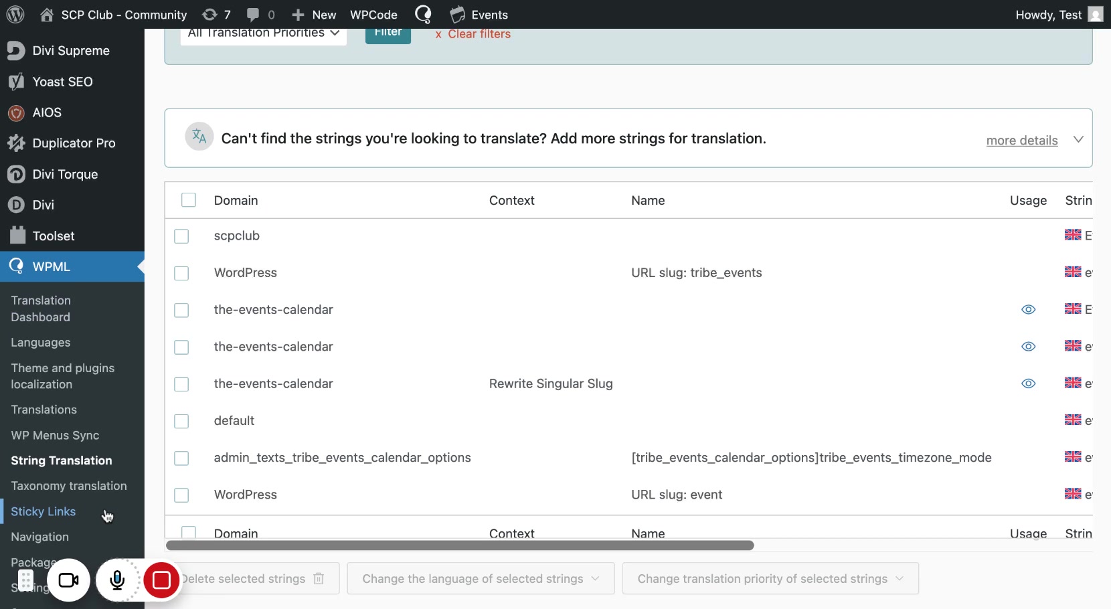Click the horizontal scrollbar of the strings table

(x=460, y=545)
